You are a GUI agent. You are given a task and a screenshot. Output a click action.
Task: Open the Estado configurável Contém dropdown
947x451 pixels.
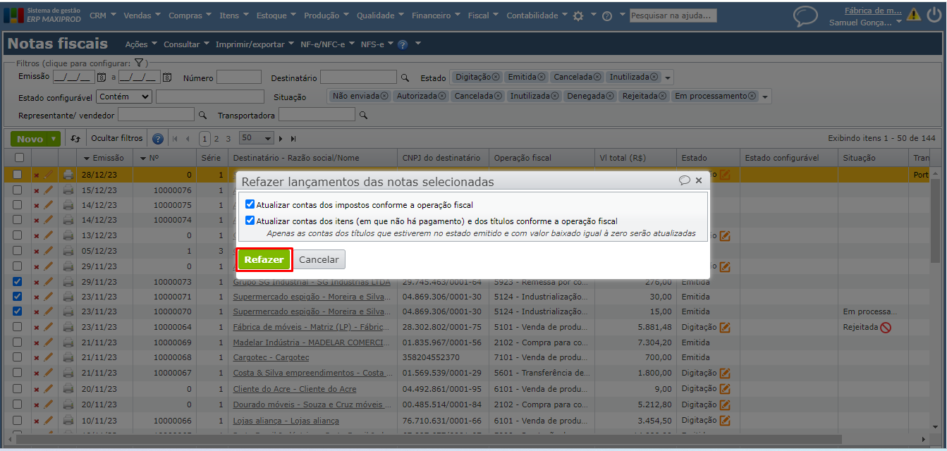(124, 96)
